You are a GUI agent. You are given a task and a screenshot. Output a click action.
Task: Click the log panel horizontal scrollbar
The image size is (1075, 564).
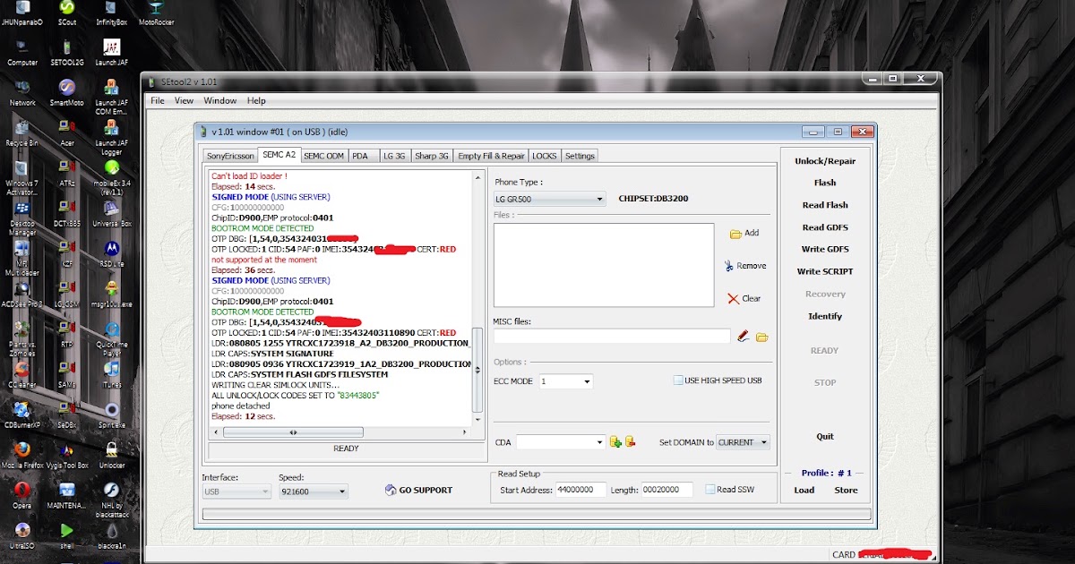(x=340, y=432)
